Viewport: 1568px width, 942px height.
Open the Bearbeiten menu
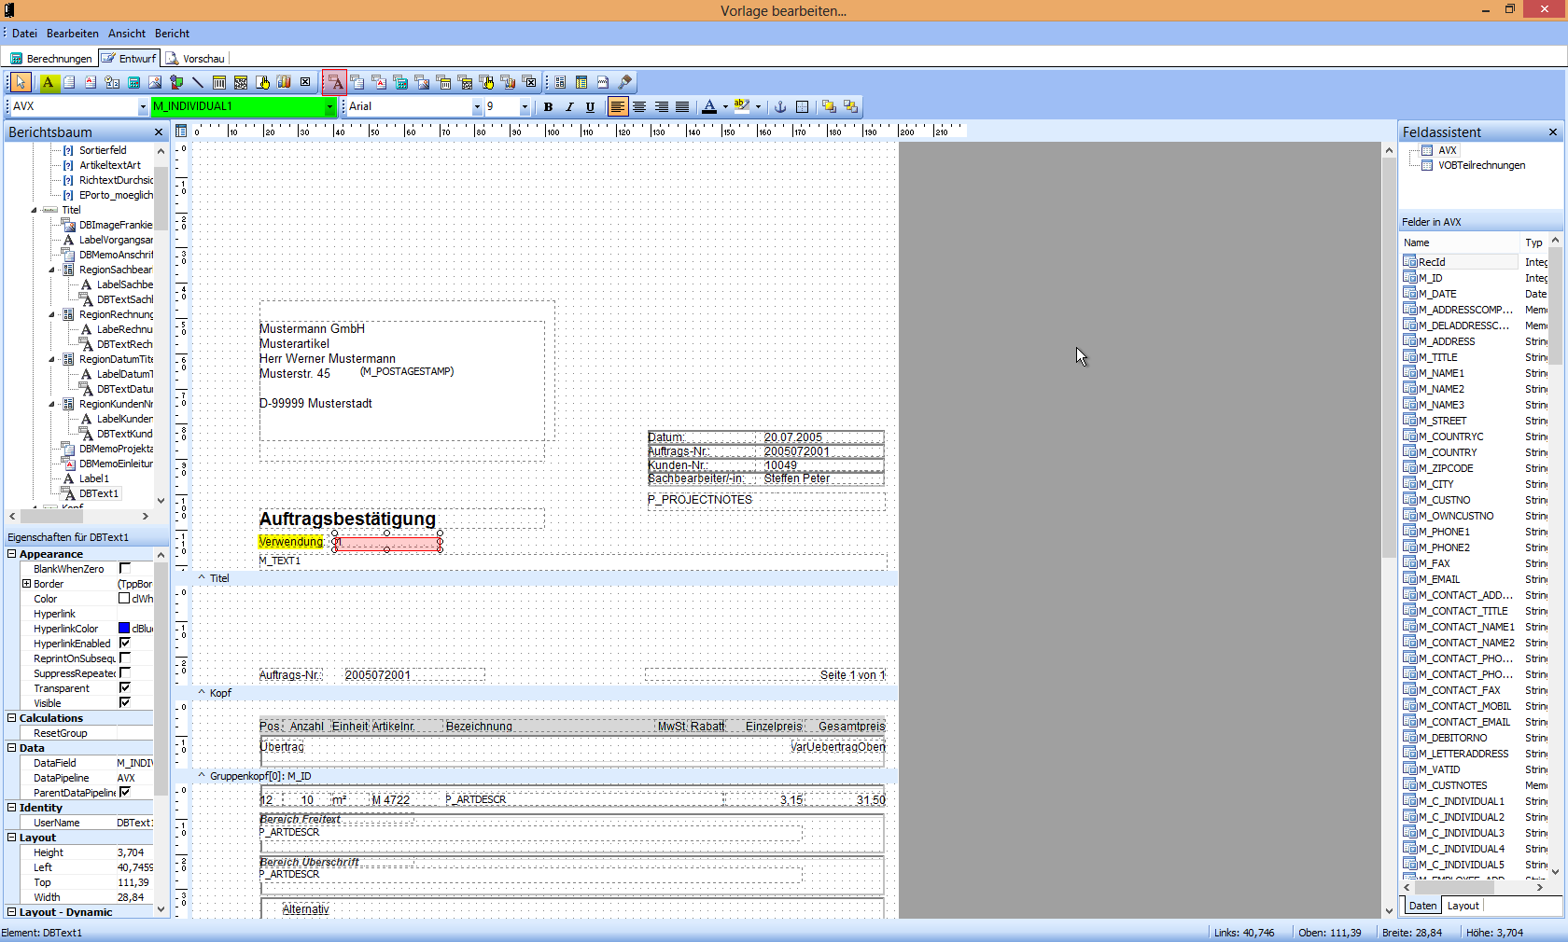tap(73, 34)
